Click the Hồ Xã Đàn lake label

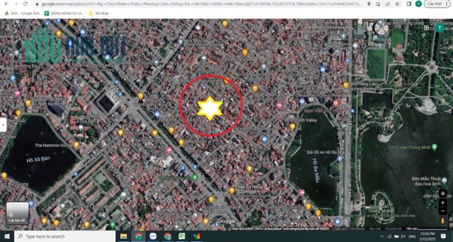click(x=38, y=159)
